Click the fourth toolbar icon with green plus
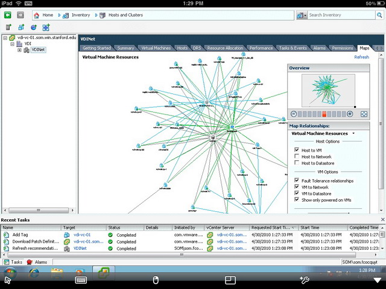 pos(46,27)
